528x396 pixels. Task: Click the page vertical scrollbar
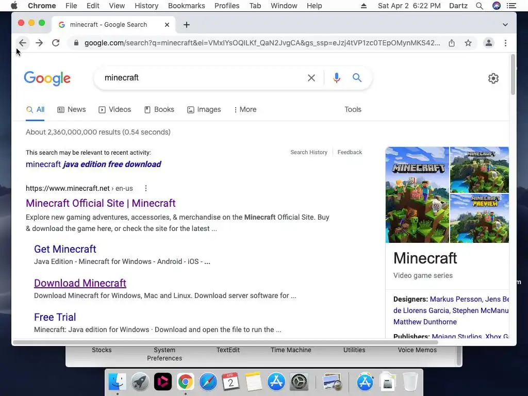[513, 75]
